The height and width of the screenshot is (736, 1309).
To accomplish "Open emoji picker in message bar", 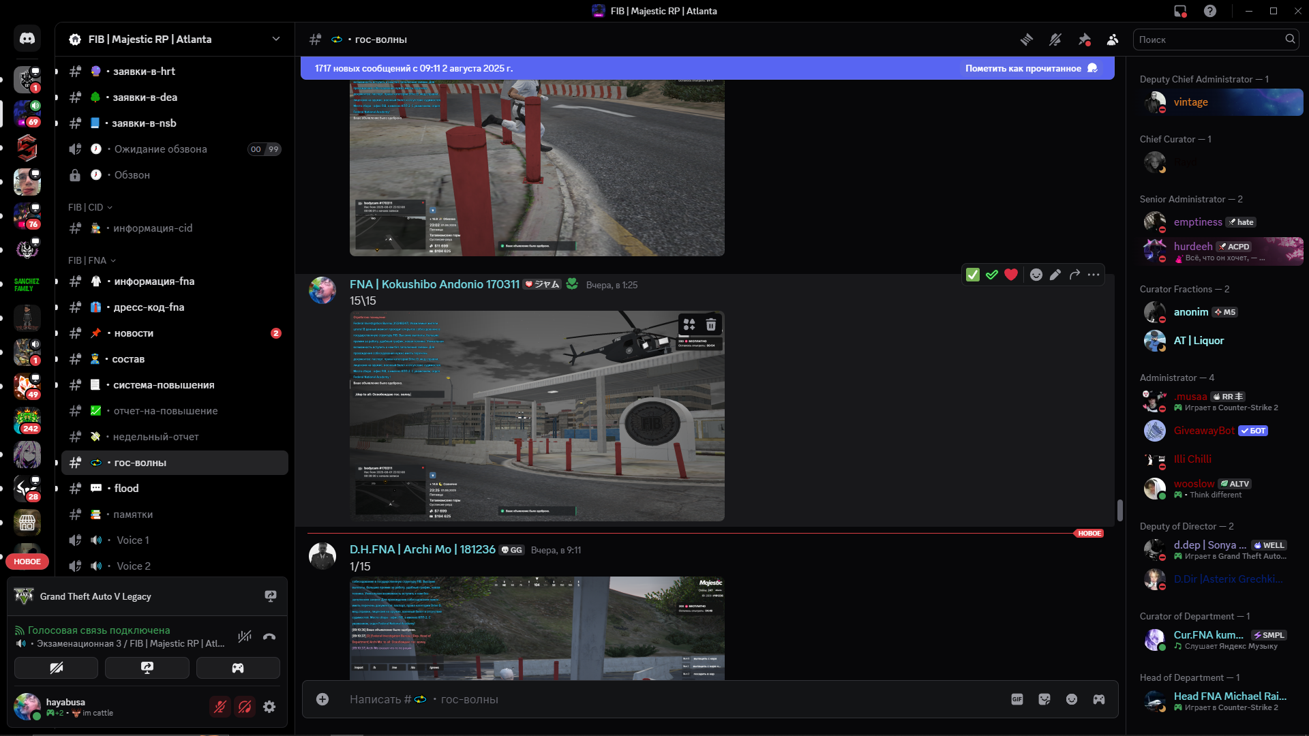I will tap(1072, 699).
